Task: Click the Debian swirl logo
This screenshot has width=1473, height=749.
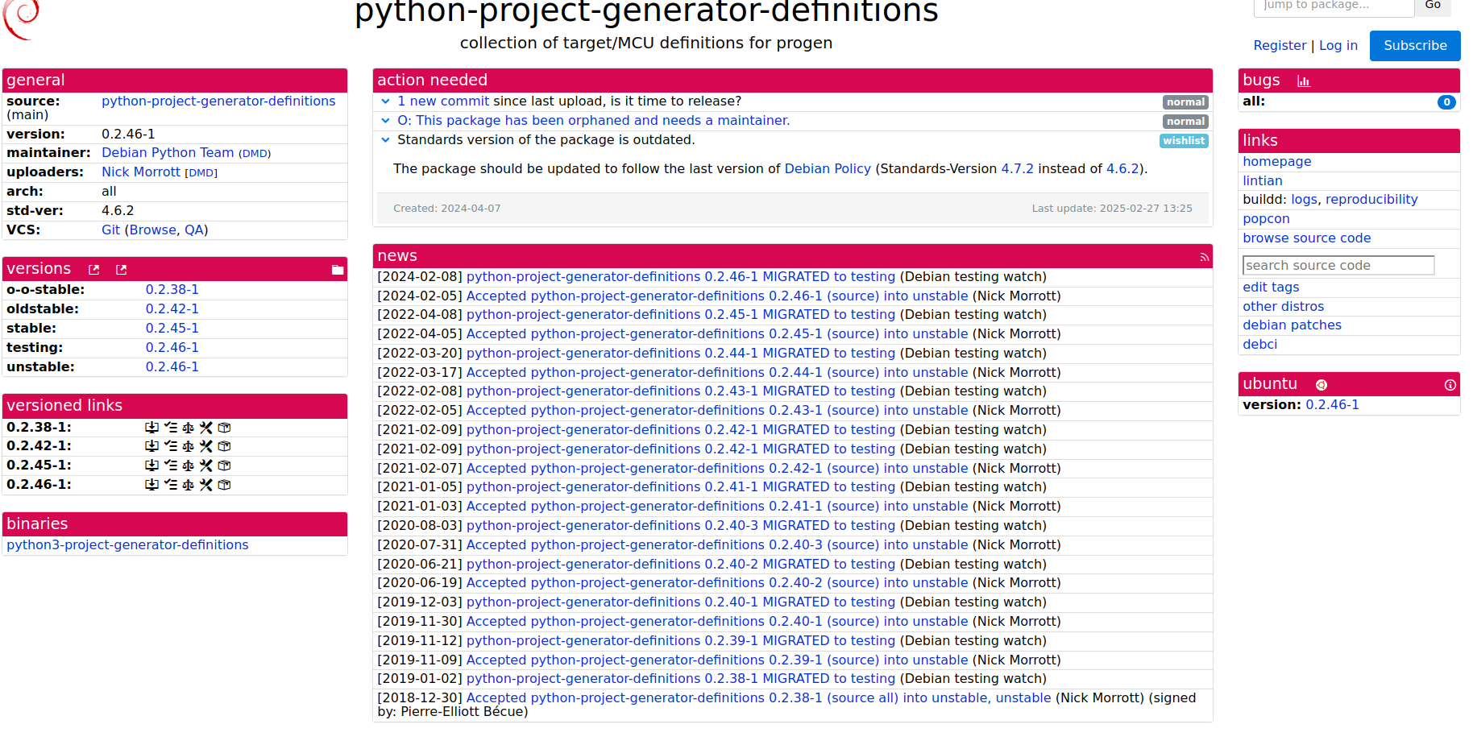Action: coord(21,18)
